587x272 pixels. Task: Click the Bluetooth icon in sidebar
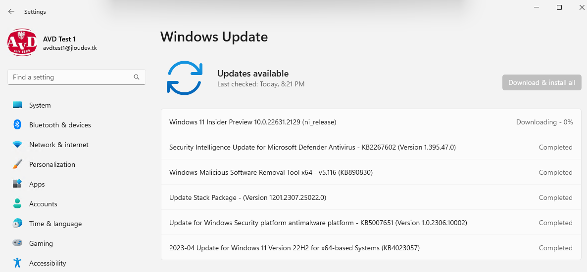coord(17,125)
